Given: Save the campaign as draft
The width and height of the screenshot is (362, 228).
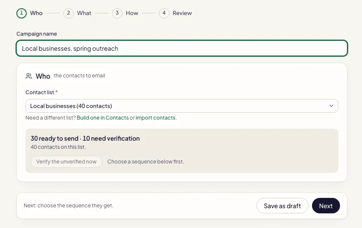Looking at the screenshot, I should click(282, 206).
